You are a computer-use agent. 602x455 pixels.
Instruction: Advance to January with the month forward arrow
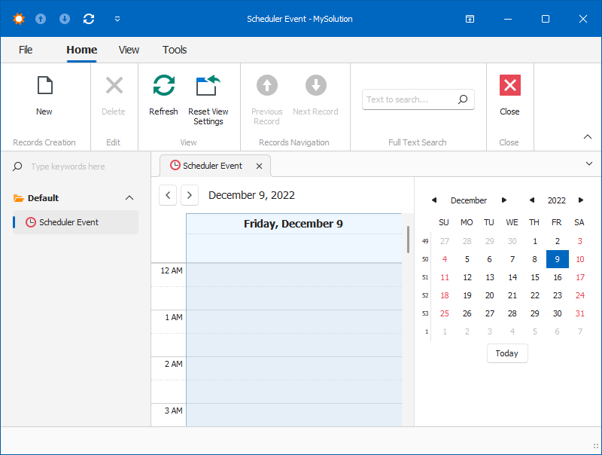coord(503,200)
